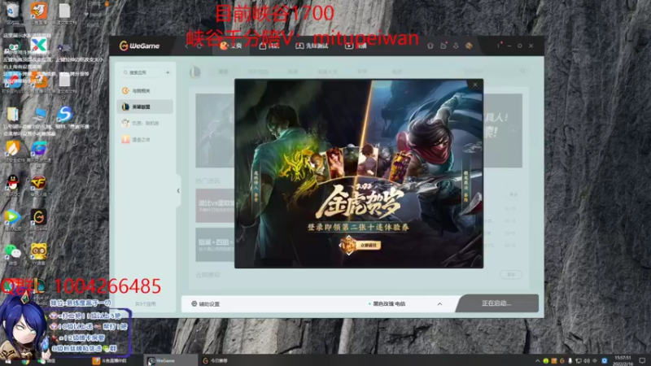Image resolution: width=651 pixels, height=366 pixels.
Task: Click the 今日推荐 taskbar window
Action: coord(216,360)
